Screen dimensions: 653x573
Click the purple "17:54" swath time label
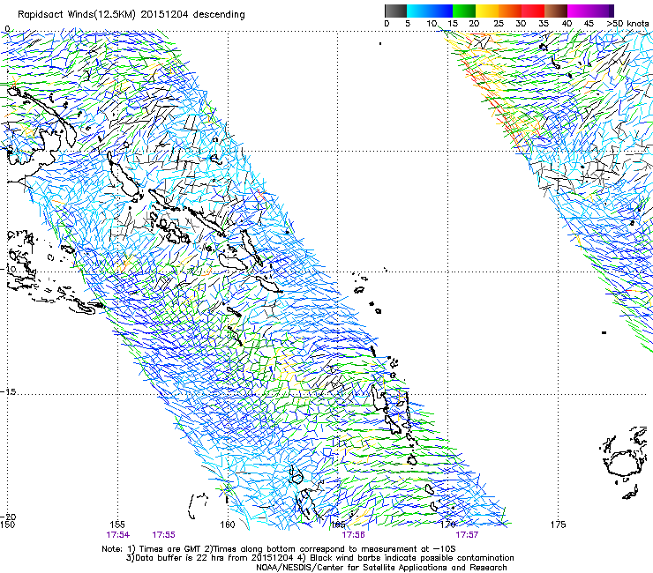pos(118,535)
